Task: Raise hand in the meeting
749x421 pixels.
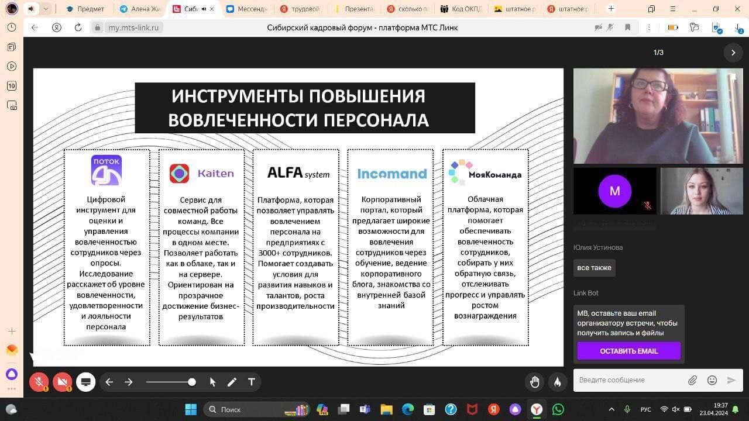Action: coord(534,382)
